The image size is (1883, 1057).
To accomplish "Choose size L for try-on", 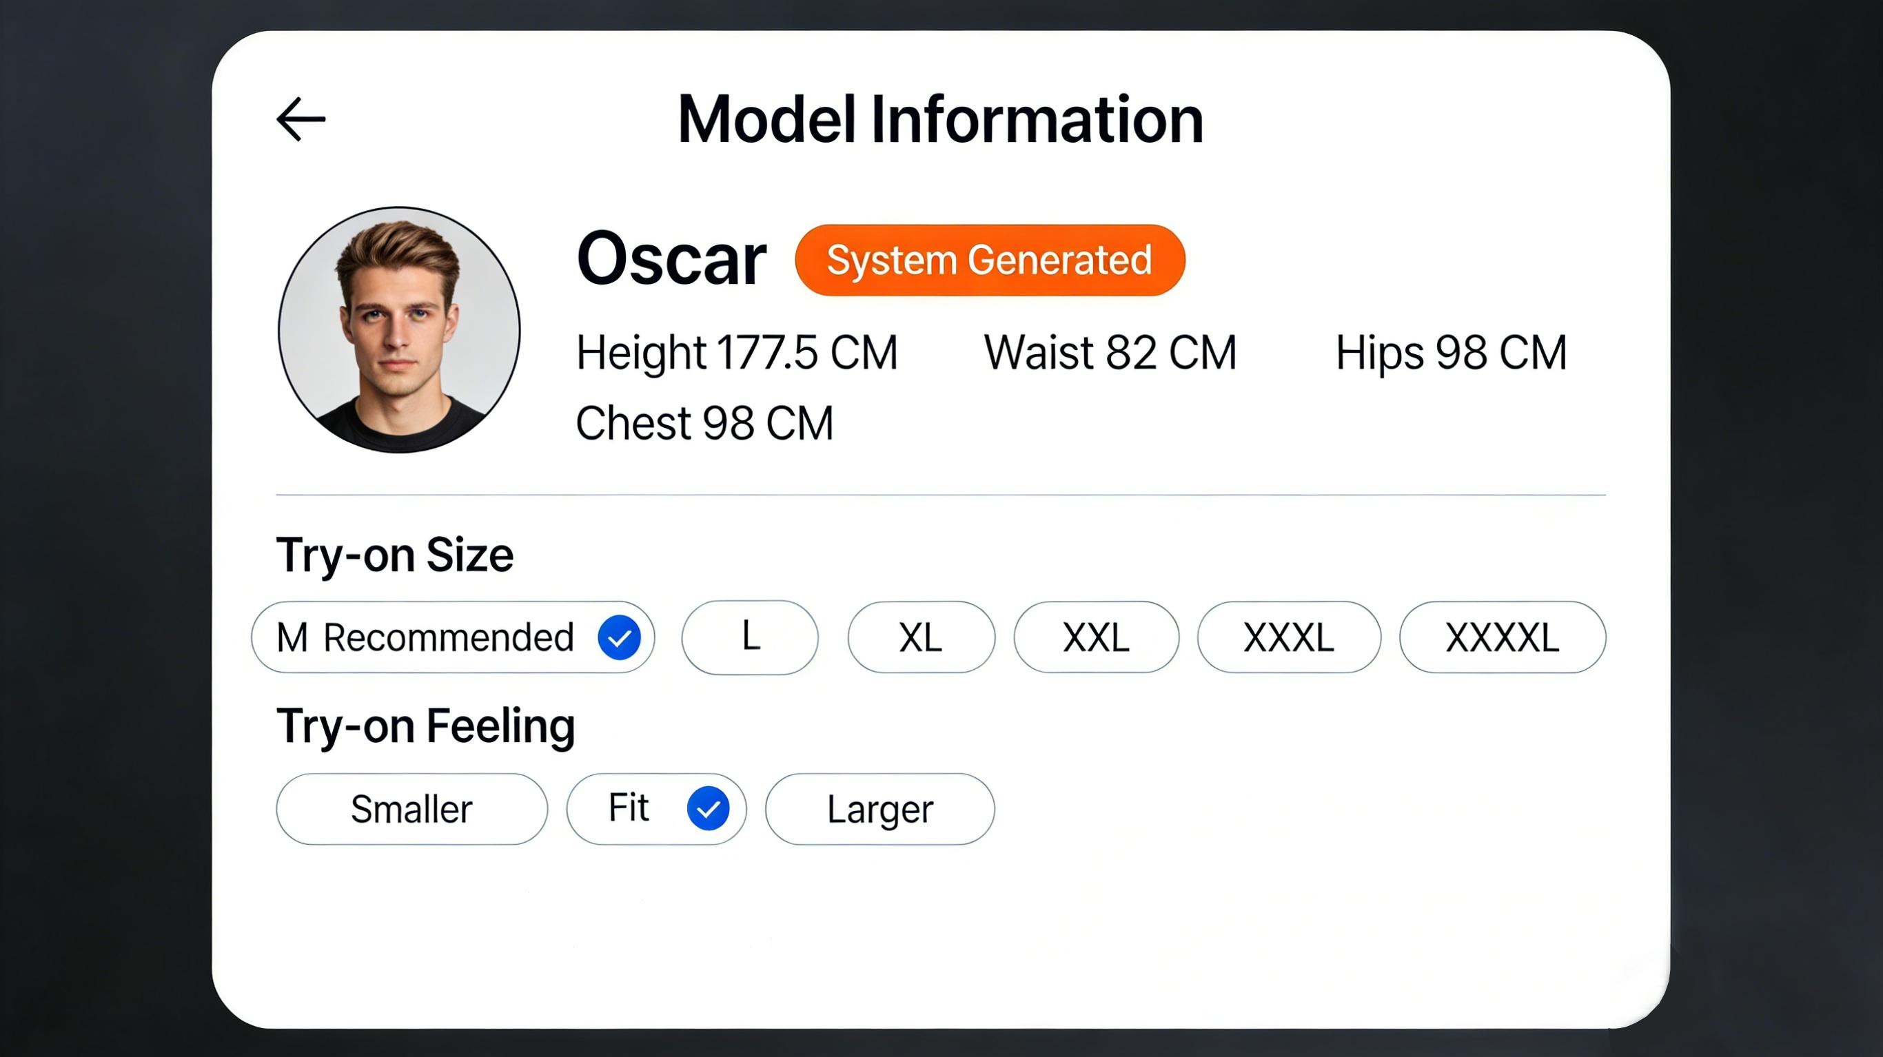I will [750, 637].
